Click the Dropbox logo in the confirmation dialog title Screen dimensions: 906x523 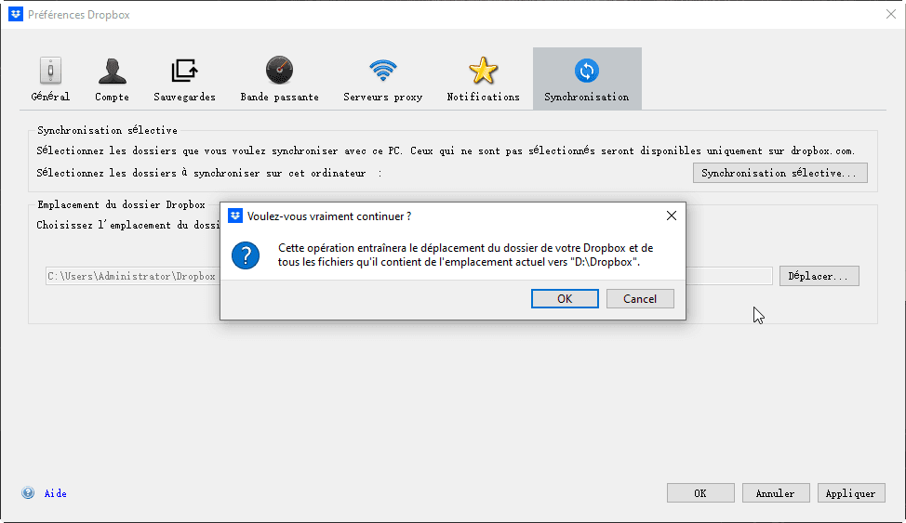coord(235,216)
